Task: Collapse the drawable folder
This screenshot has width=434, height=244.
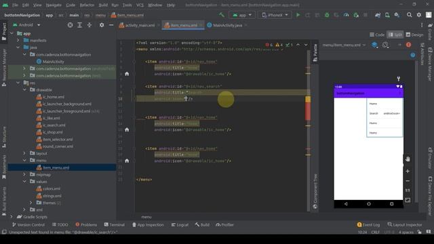Action: pos(24,90)
